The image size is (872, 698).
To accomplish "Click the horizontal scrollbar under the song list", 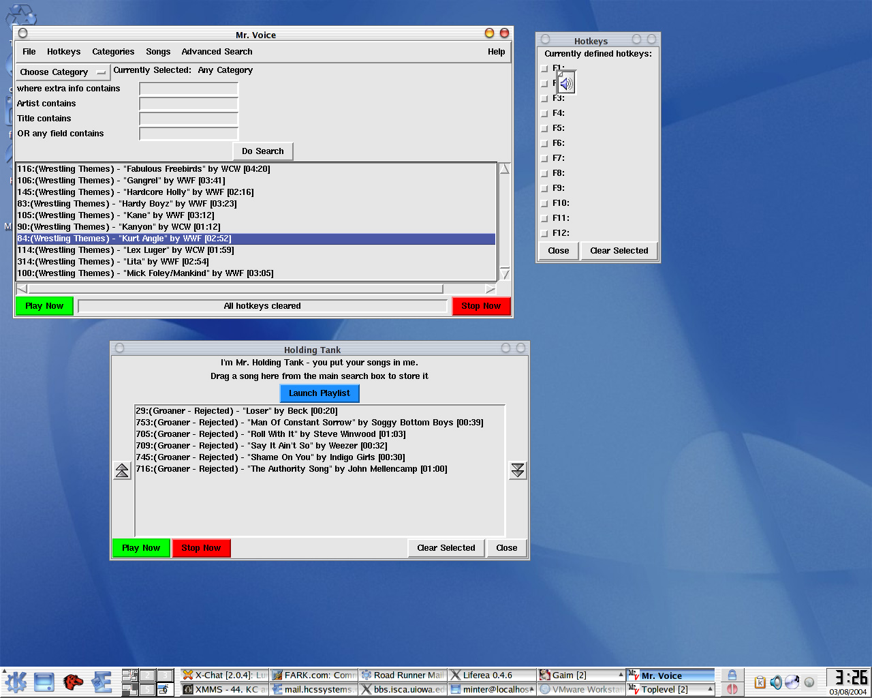I will tap(235, 289).
